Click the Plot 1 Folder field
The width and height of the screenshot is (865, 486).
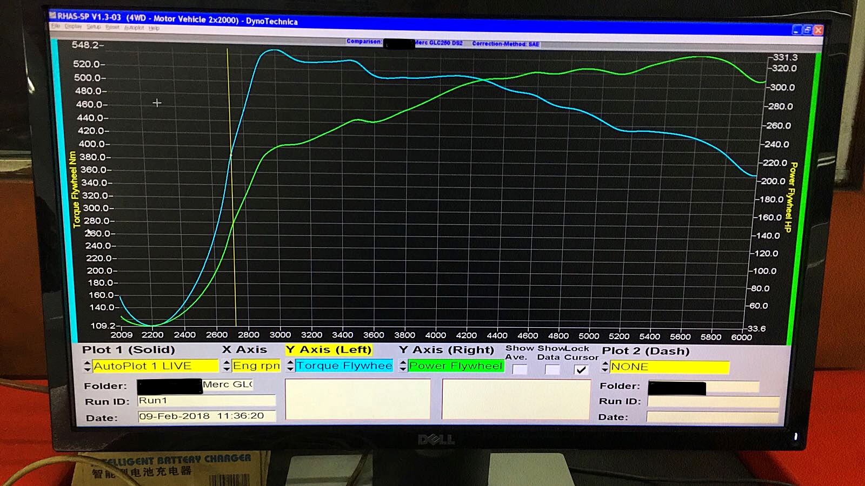click(x=195, y=385)
